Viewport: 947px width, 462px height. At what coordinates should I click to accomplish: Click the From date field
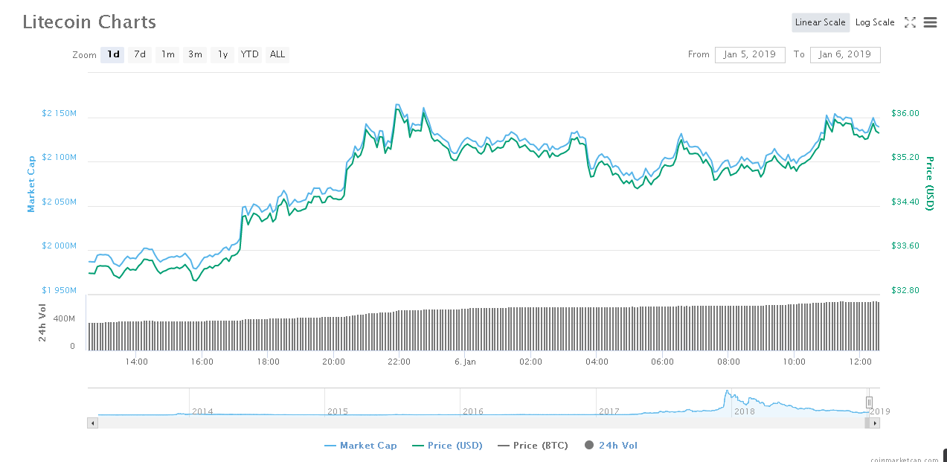749,54
